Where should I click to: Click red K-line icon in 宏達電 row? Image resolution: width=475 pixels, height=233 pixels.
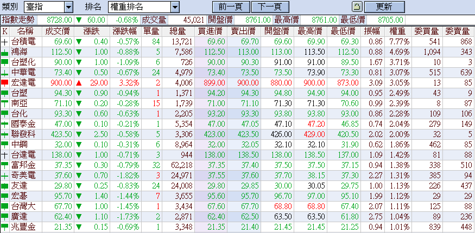tap(4, 83)
